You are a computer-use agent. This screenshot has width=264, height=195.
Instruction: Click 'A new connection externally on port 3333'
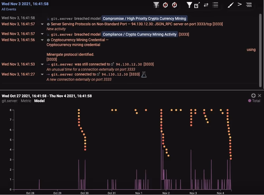(x=79, y=79)
